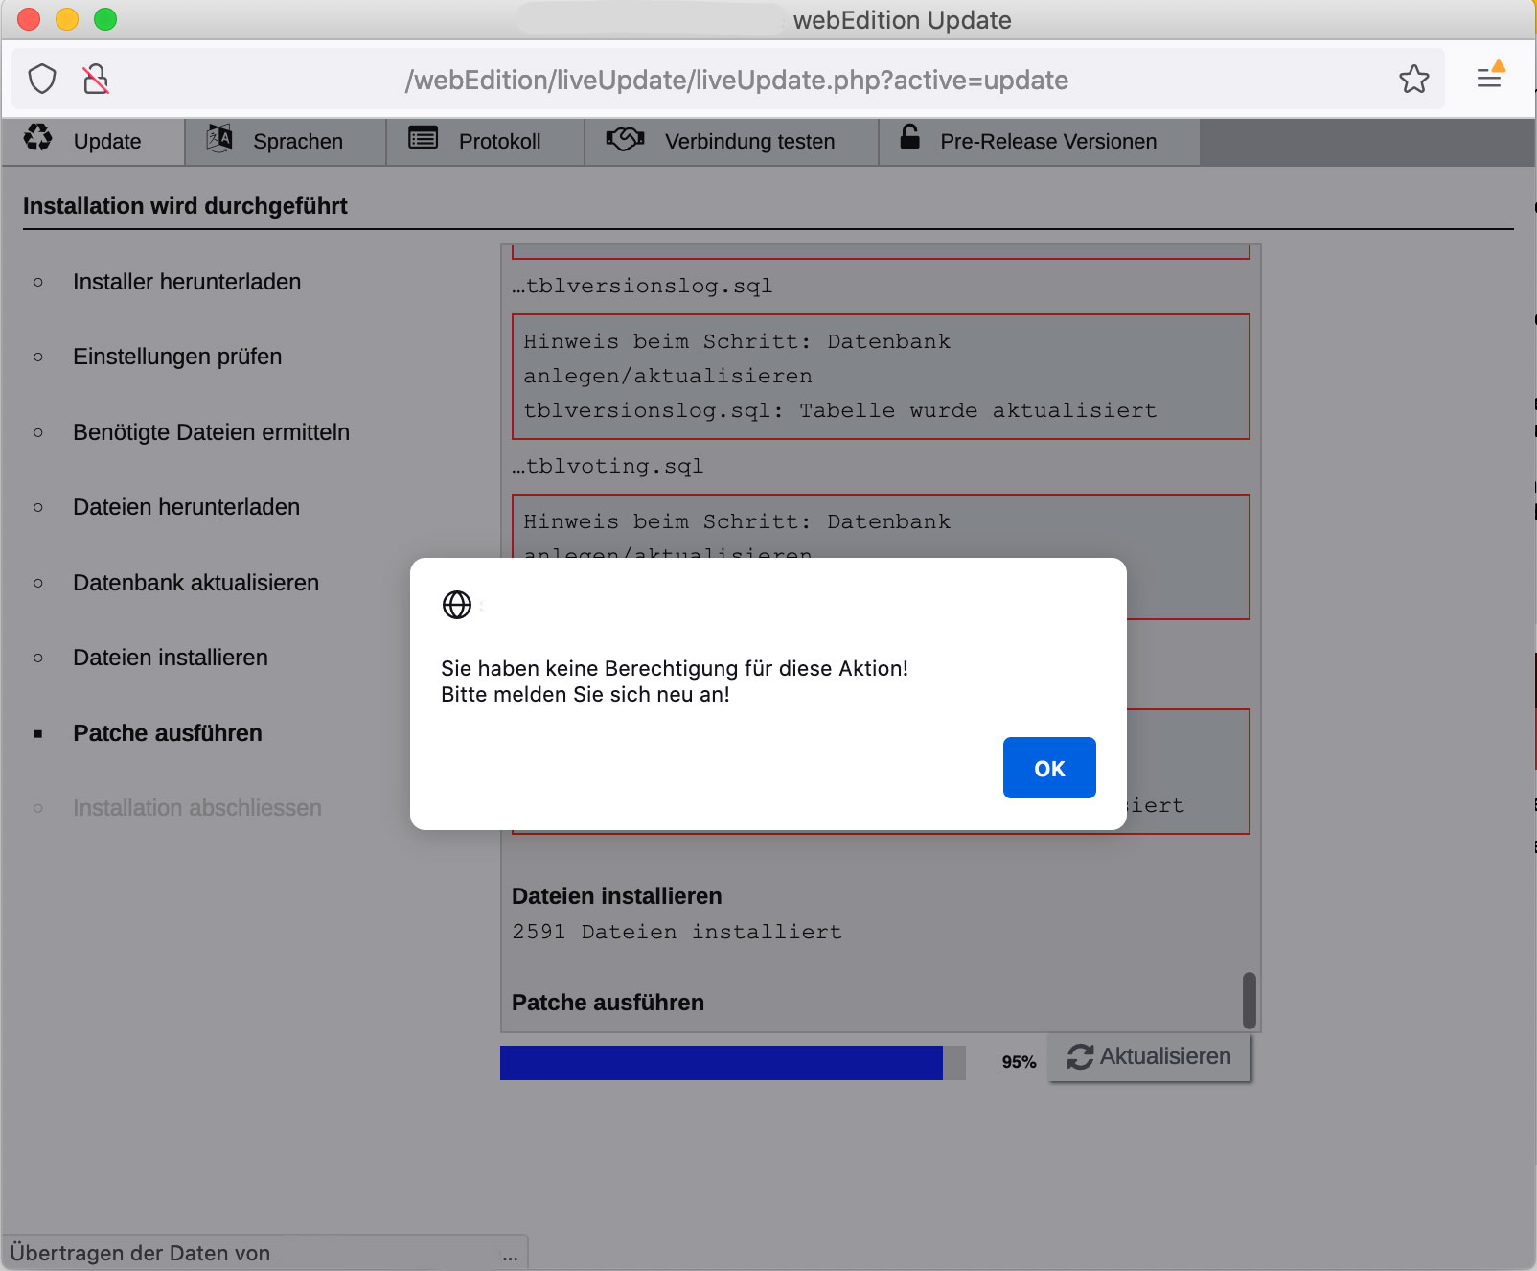Click the list icon on Protokoll tab
Screen dimensions: 1537x1271
coord(423,138)
